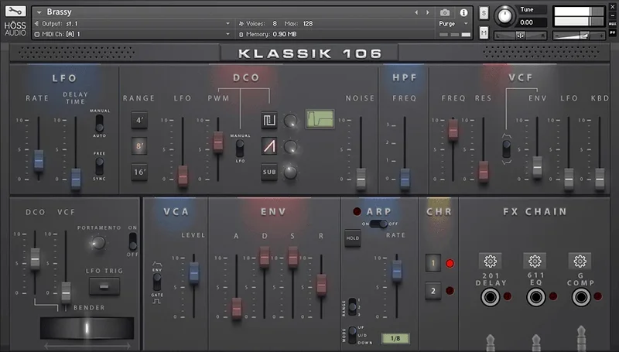Viewport: 619px width, 352px height.
Task: Click the ARP indicator LED
Action: pyautogui.click(x=357, y=211)
